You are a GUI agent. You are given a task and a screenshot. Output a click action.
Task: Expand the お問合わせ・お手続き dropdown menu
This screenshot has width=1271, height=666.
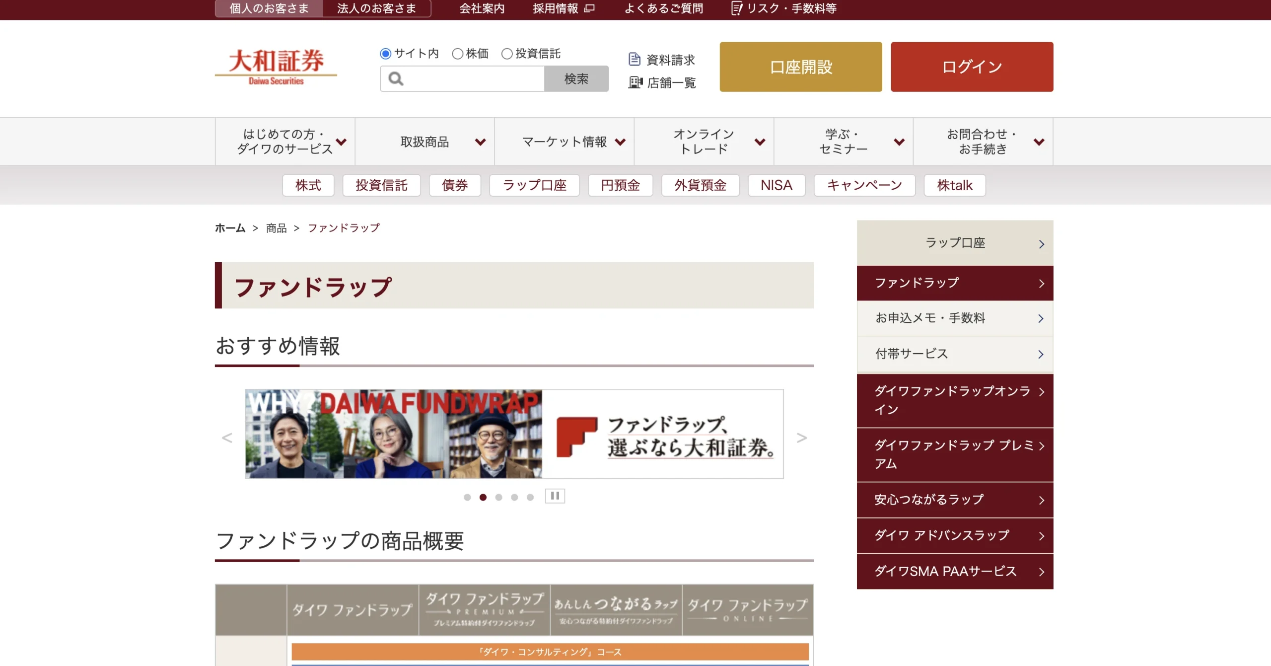click(983, 142)
